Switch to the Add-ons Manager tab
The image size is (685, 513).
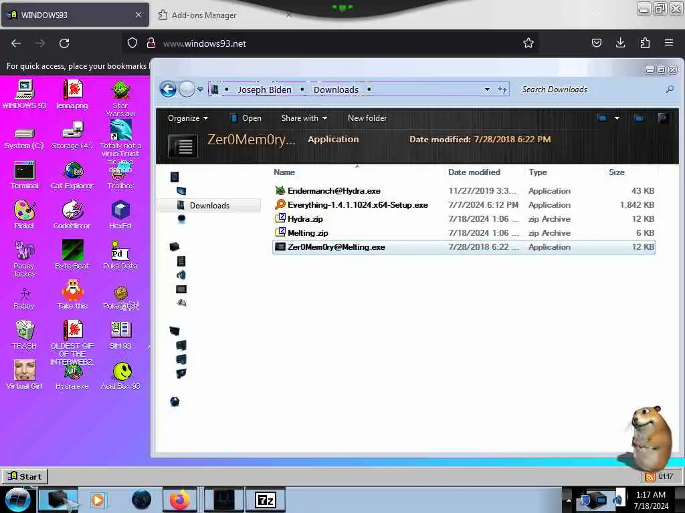click(x=203, y=15)
